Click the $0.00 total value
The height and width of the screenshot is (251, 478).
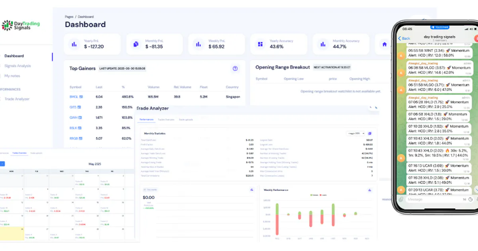point(149,198)
